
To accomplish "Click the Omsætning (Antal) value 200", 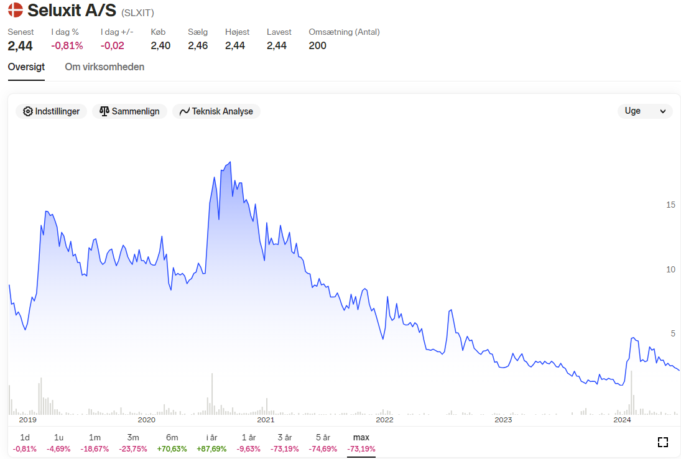I will tap(317, 45).
